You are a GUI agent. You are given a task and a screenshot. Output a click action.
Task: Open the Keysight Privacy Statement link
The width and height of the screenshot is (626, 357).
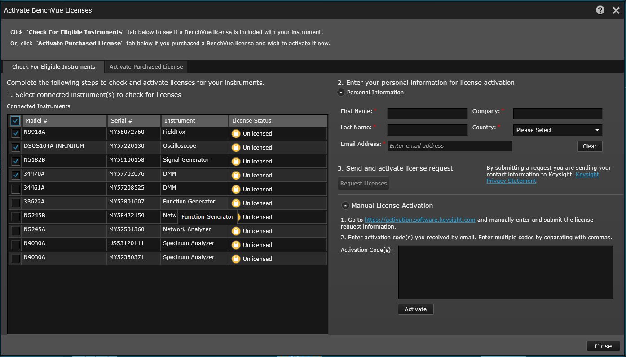click(x=511, y=181)
